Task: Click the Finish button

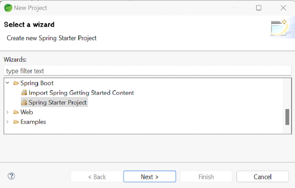Action: pyautogui.click(x=206, y=177)
